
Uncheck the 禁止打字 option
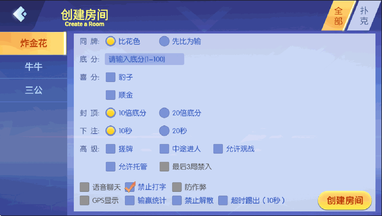tap(129, 187)
